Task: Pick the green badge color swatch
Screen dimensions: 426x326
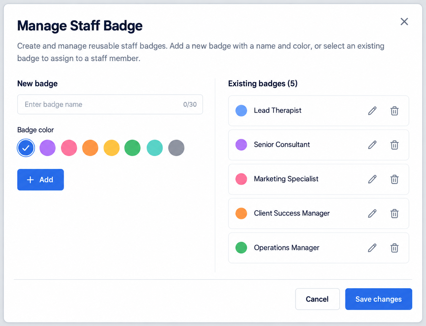Action: (132, 148)
